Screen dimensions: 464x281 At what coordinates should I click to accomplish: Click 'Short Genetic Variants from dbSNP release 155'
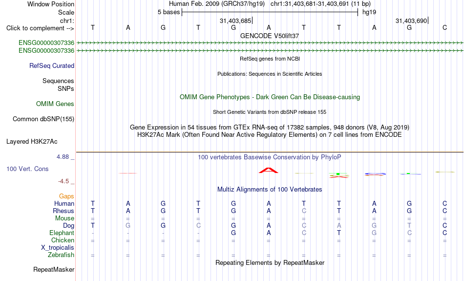[x=270, y=112]
